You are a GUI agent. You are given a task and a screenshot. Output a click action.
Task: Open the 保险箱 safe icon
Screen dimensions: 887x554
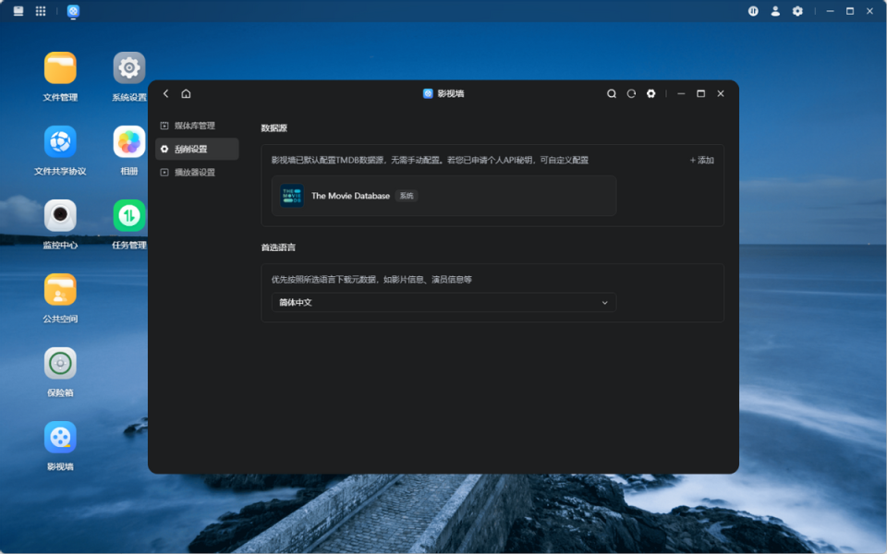pyautogui.click(x=60, y=364)
